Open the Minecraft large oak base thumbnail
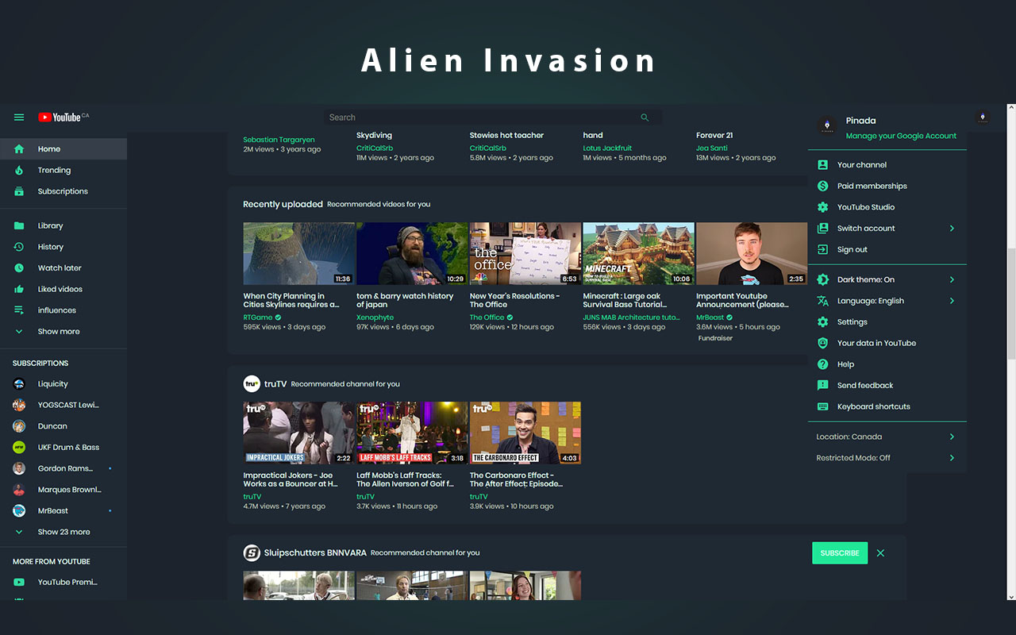This screenshot has height=635, width=1016. coord(638,253)
